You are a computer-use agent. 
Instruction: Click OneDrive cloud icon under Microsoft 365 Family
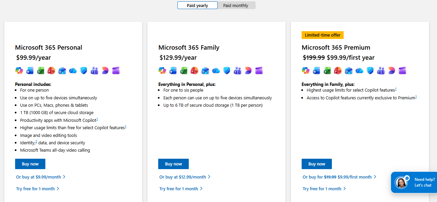click(x=216, y=70)
